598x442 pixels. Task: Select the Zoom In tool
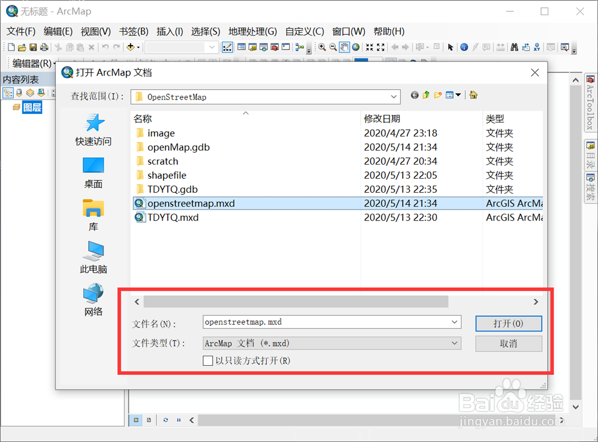[x=322, y=47]
